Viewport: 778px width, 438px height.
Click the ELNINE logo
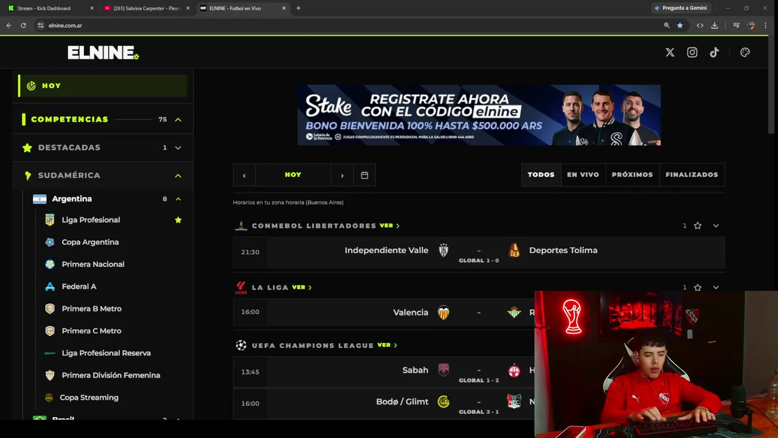point(103,53)
